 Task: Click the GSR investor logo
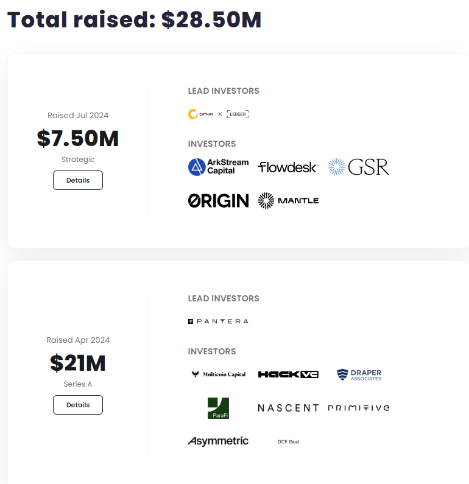click(358, 167)
